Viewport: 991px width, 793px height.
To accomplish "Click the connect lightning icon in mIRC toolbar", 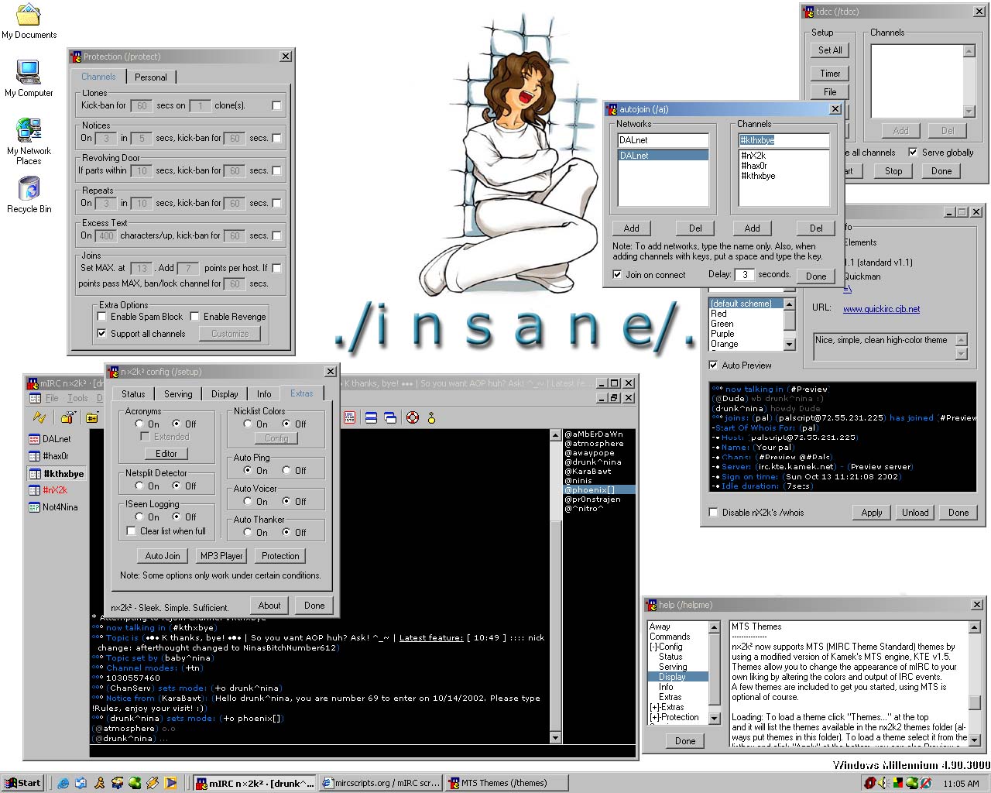I will click(x=39, y=418).
